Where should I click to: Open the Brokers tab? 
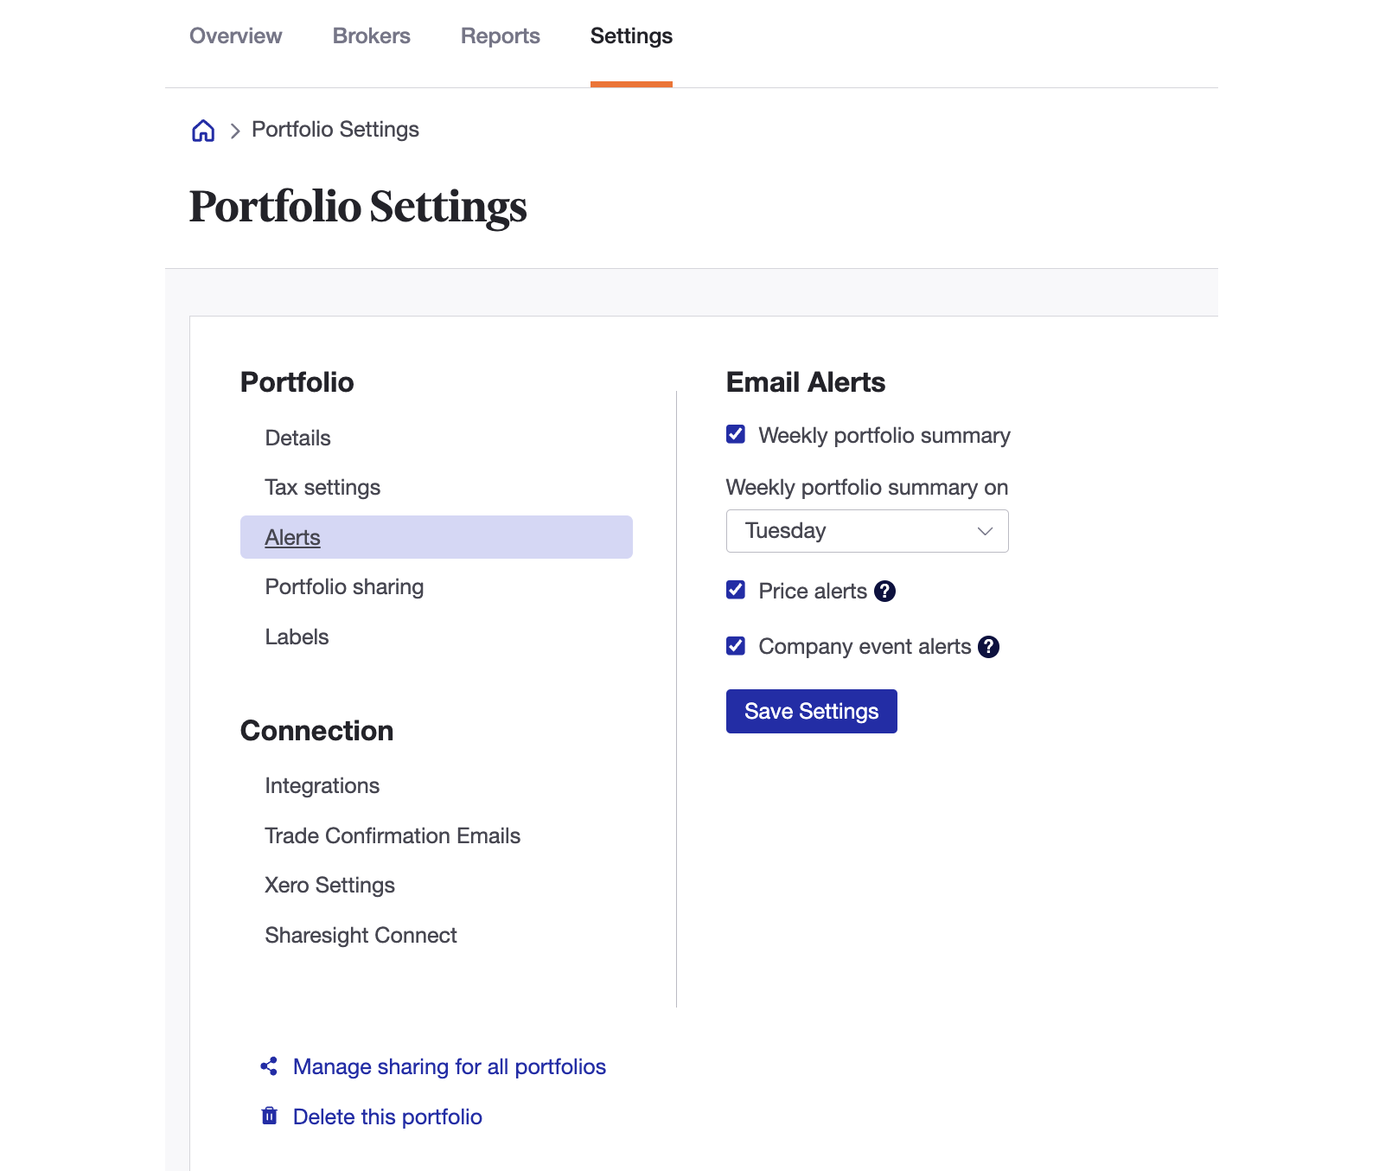click(371, 36)
